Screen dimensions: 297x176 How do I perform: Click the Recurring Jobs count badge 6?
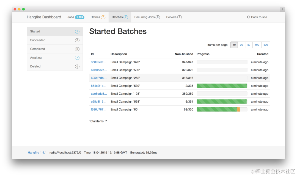click(x=158, y=17)
